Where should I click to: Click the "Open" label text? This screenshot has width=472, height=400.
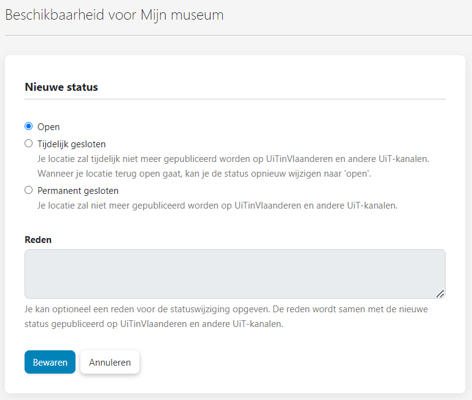click(48, 127)
